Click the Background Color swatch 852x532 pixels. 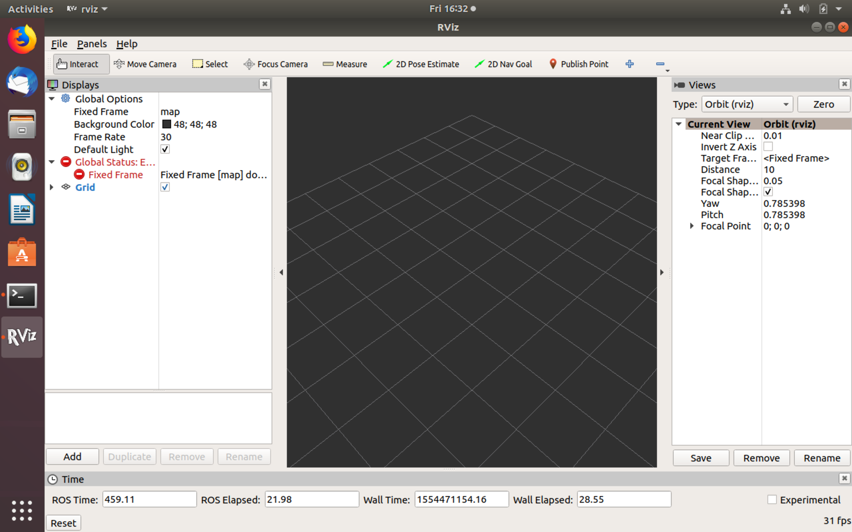click(x=166, y=124)
